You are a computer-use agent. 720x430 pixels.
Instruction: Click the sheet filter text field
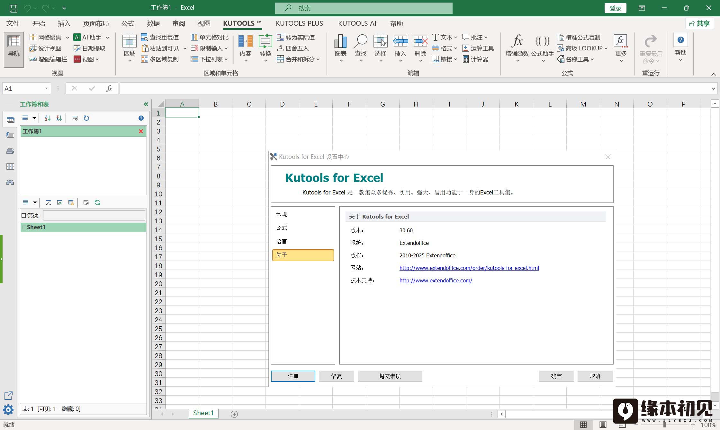[94, 215]
